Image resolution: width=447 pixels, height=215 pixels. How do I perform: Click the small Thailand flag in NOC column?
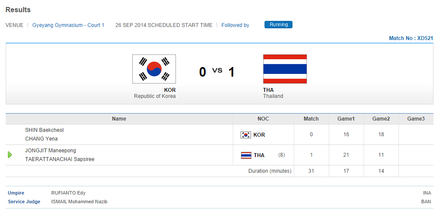coord(246,155)
